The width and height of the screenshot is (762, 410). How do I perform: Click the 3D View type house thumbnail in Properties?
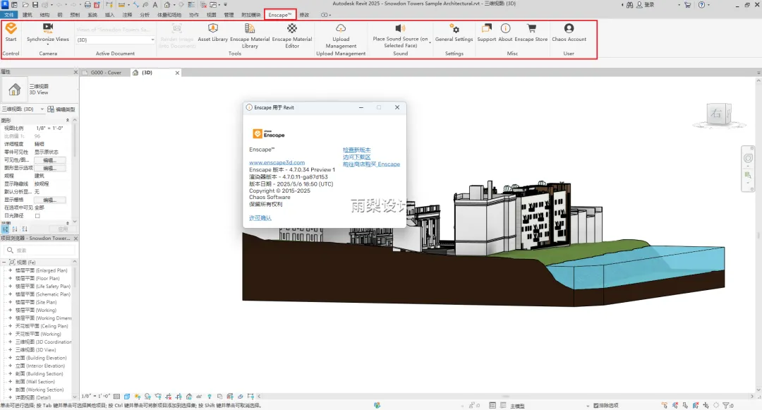15,90
